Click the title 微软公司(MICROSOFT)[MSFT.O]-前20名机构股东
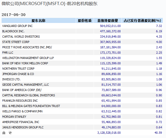The image size is (166, 138). [x=49, y=4]
